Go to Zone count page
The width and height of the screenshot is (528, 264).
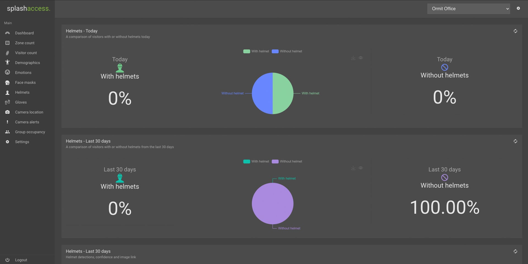[x=25, y=43]
